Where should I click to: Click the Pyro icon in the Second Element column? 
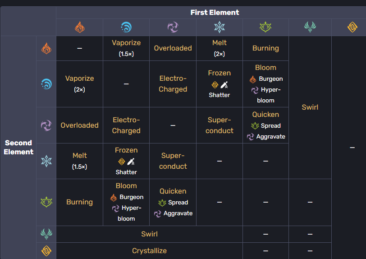point(46,48)
